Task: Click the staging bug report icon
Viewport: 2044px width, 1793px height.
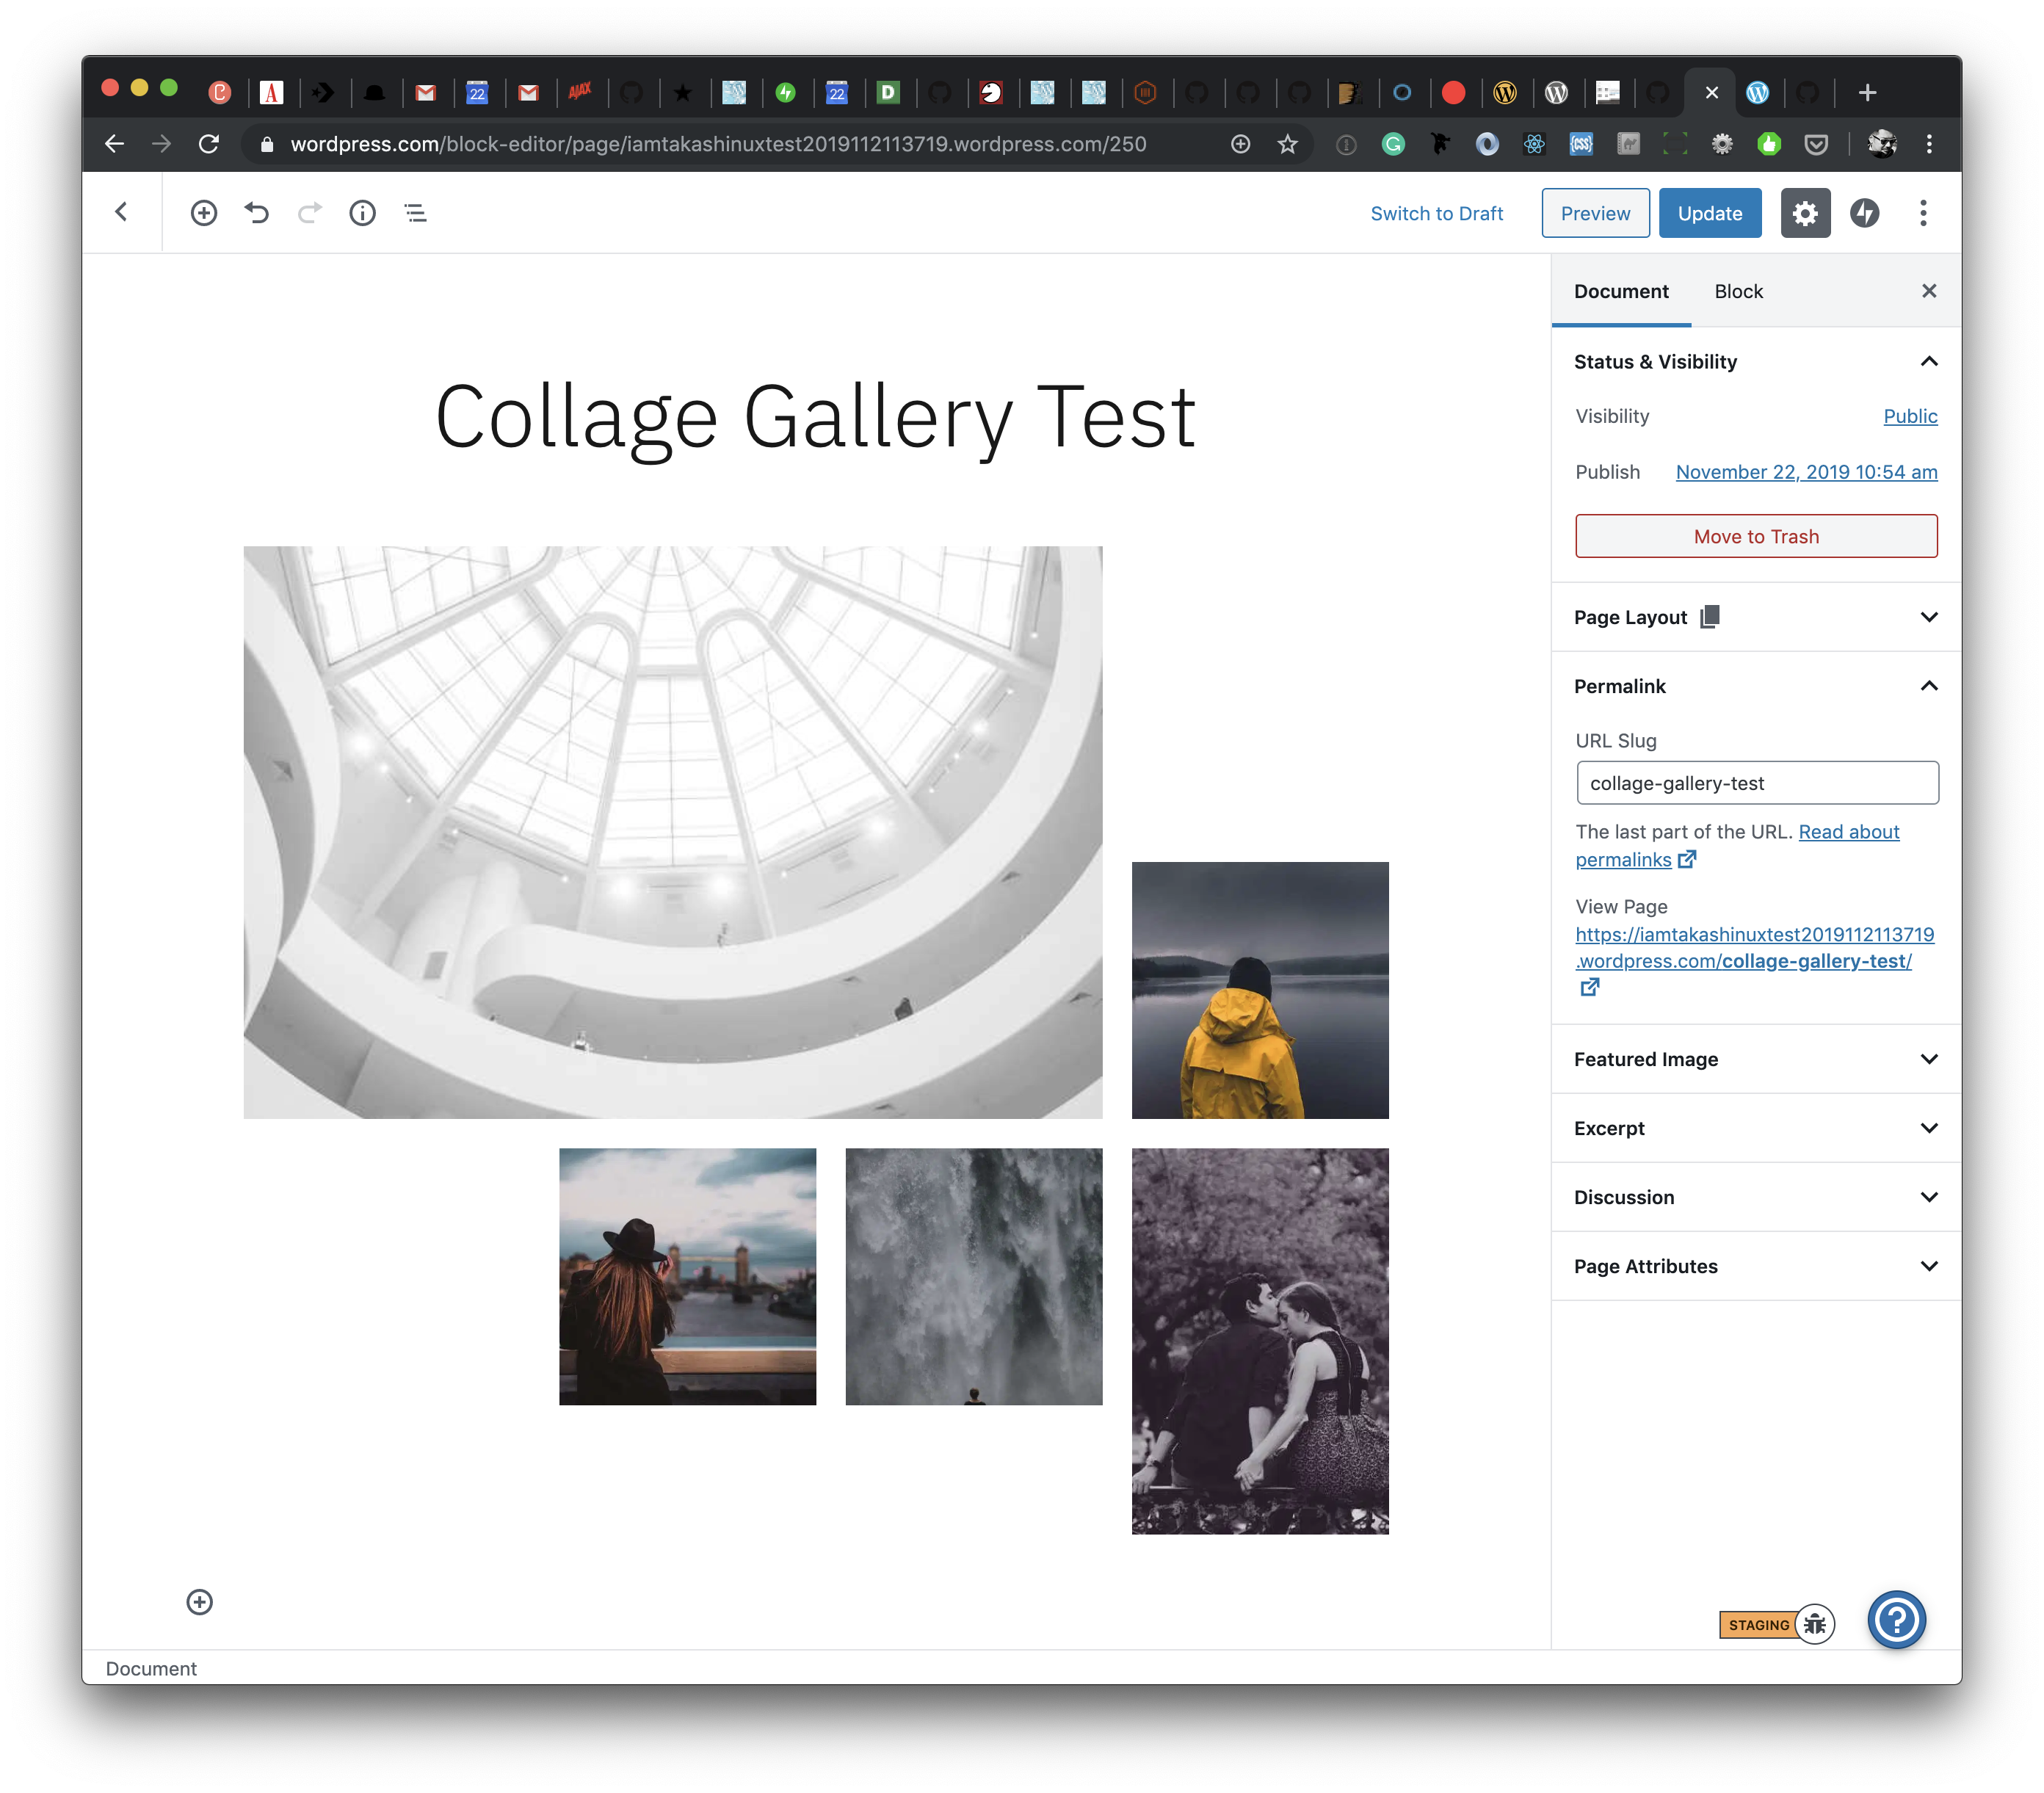Action: coord(1815,1624)
